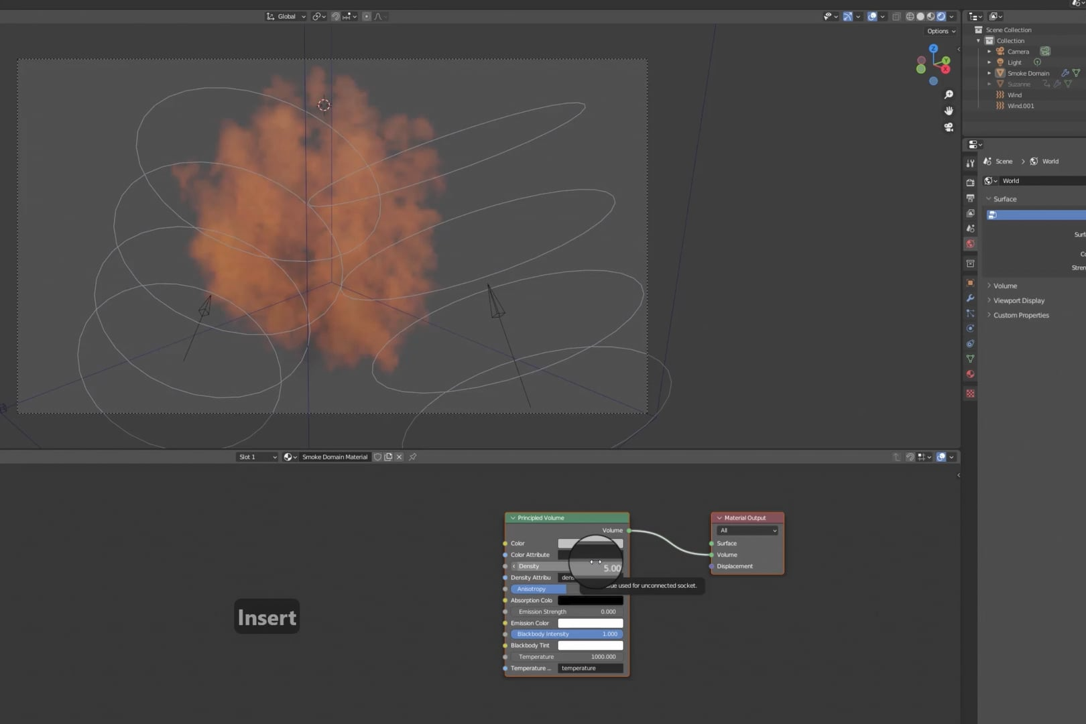Screen dimensions: 1086x724
Task: Click the zoom magnifier icon in viewport
Action: tap(949, 95)
